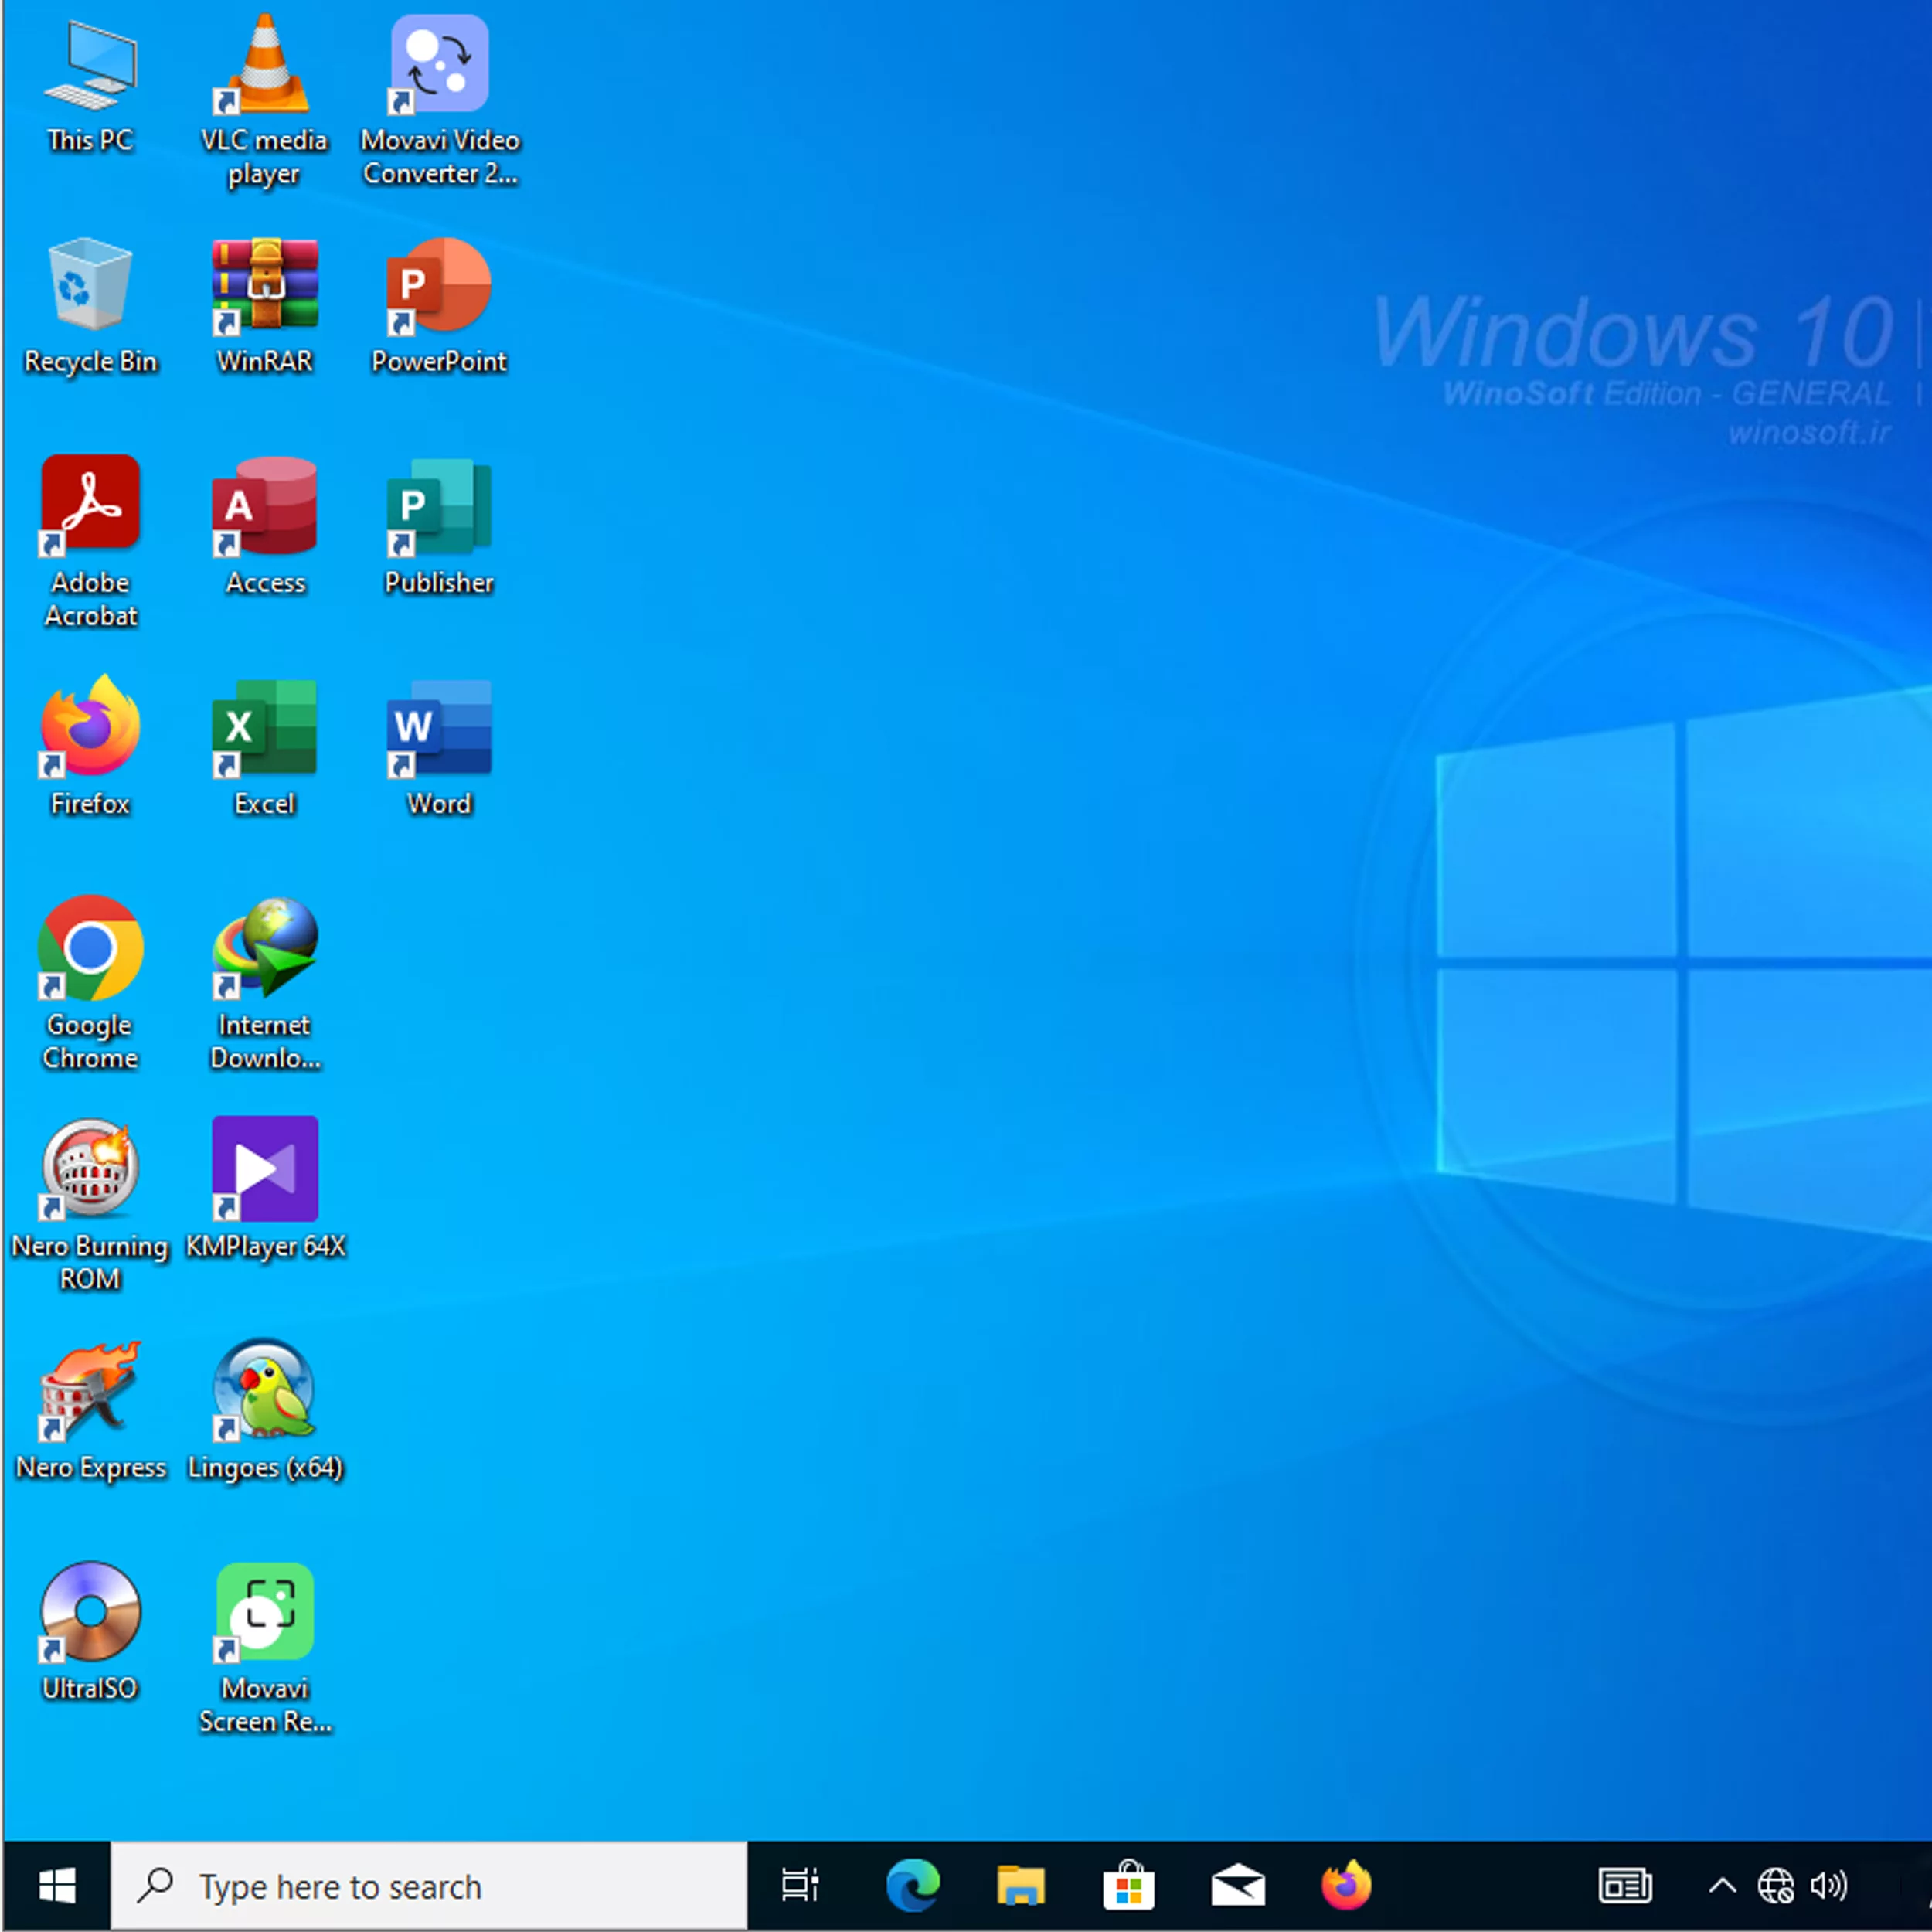
Task: Open the Windows Start menu
Action: (57, 1886)
